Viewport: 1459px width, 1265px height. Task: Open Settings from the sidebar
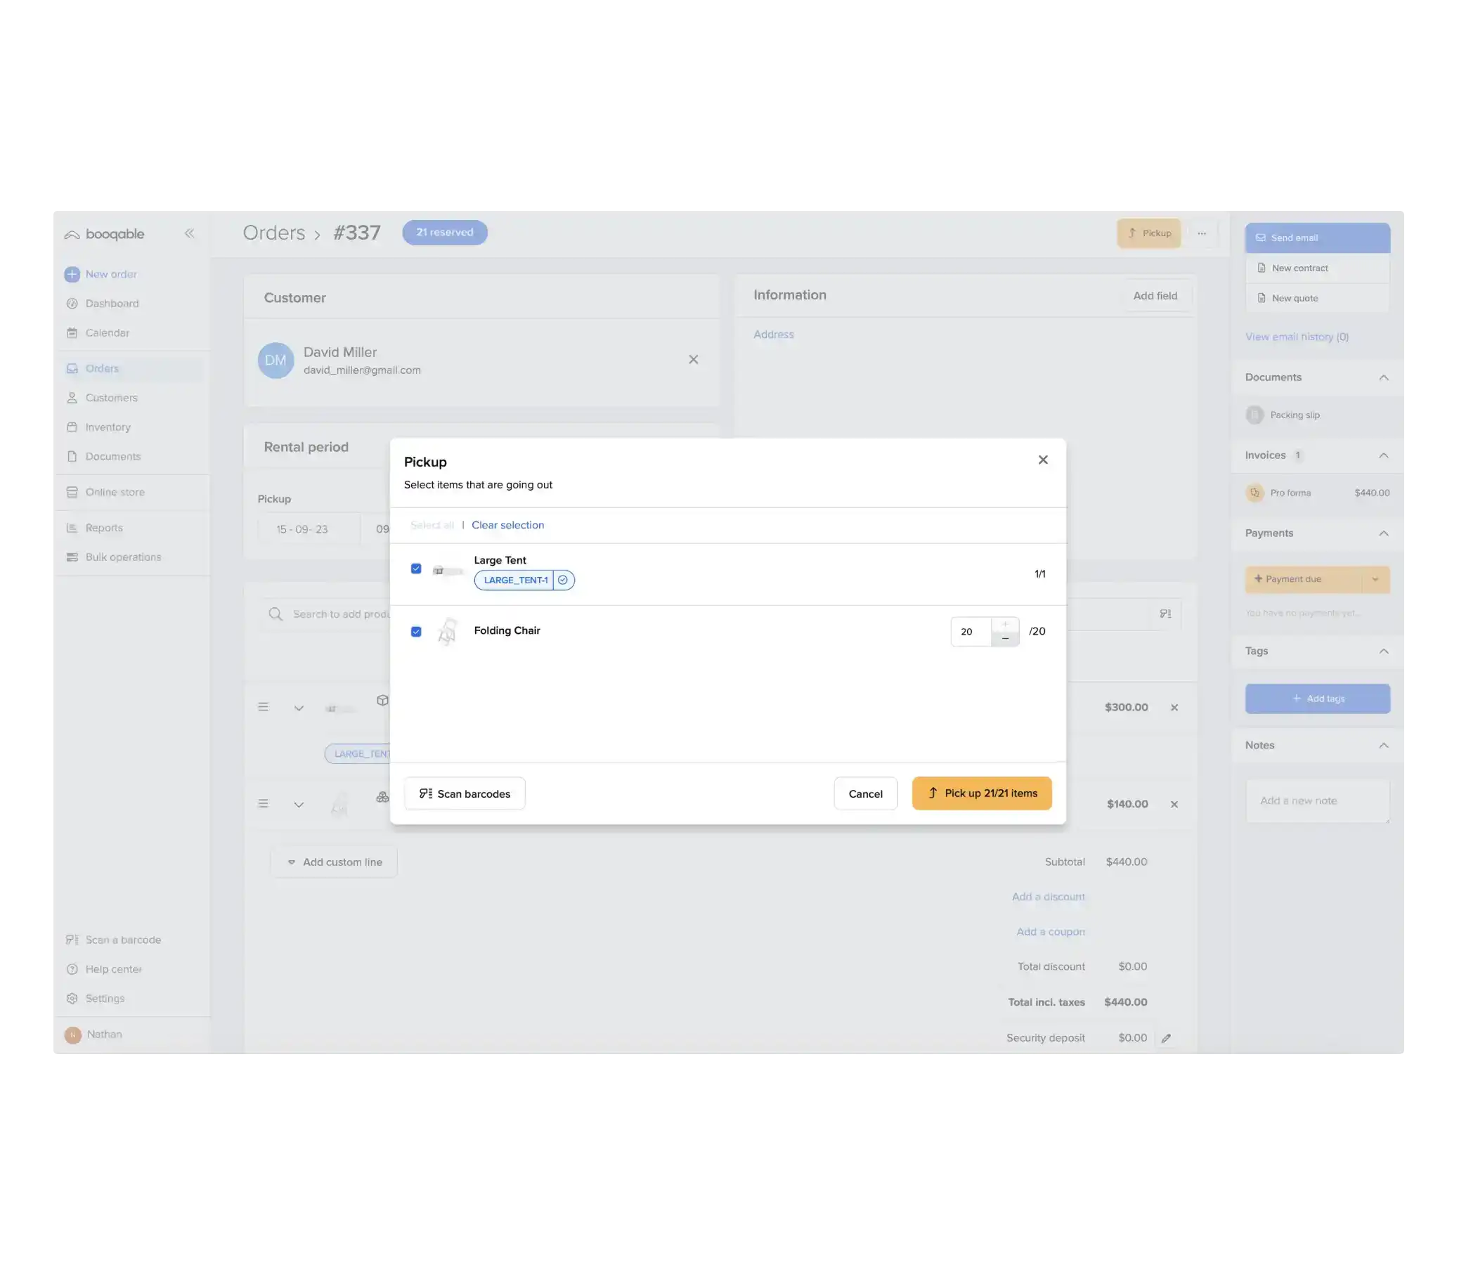105,998
